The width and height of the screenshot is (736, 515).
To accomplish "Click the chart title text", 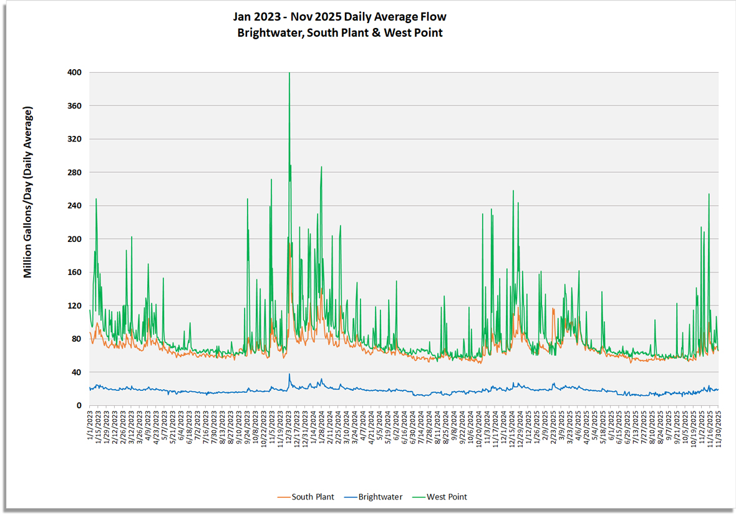I will [339, 17].
